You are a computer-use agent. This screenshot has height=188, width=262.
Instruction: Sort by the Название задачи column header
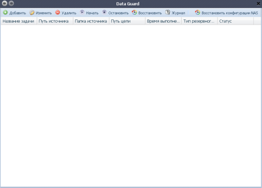[19, 21]
